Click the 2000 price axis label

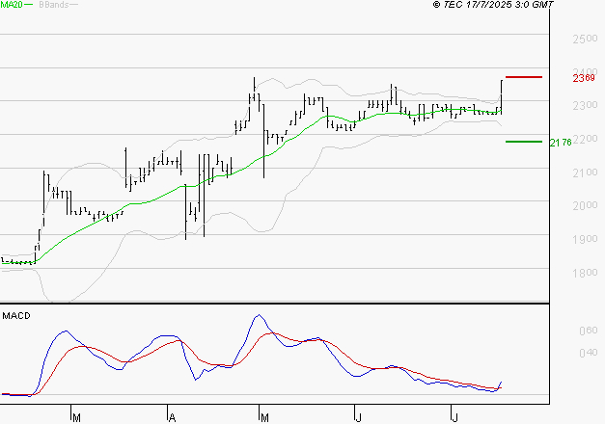point(585,205)
